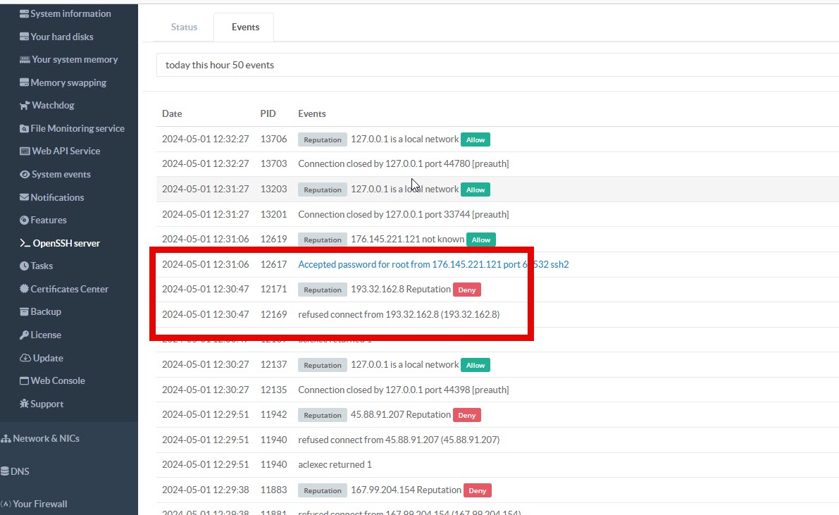Click the hard disks icon in sidebar
839x515 pixels.
coord(25,37)
